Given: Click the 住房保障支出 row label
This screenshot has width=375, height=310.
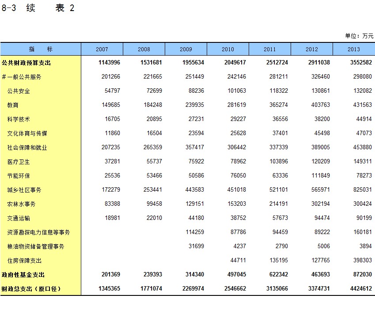Looking at the screenshot, I should (24, 261).
